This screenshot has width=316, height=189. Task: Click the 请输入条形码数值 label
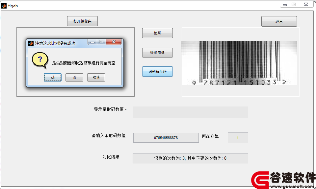click(x=110, y=136)
